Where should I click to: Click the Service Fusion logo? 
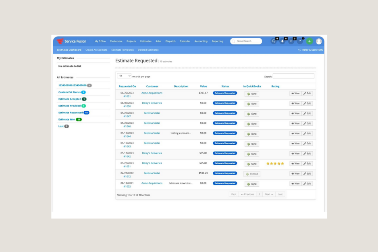(x=73, y=41)
